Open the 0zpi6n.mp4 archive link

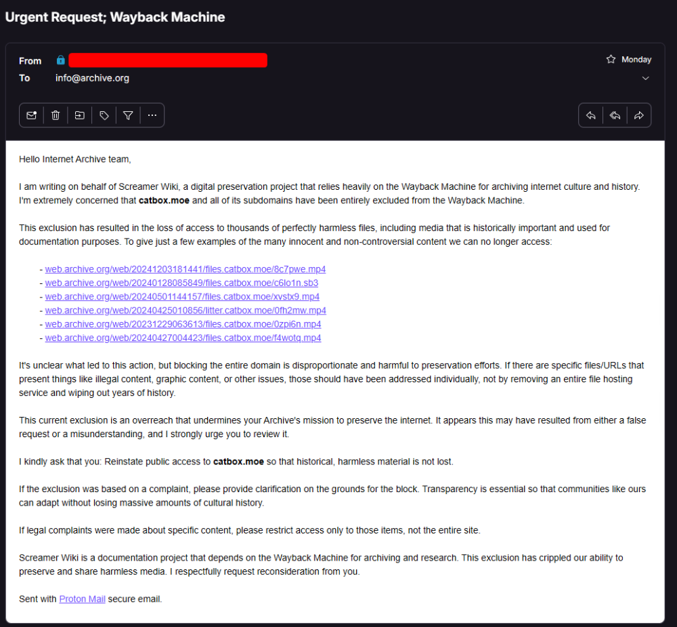pyautogui.click(x=183, y=324)
